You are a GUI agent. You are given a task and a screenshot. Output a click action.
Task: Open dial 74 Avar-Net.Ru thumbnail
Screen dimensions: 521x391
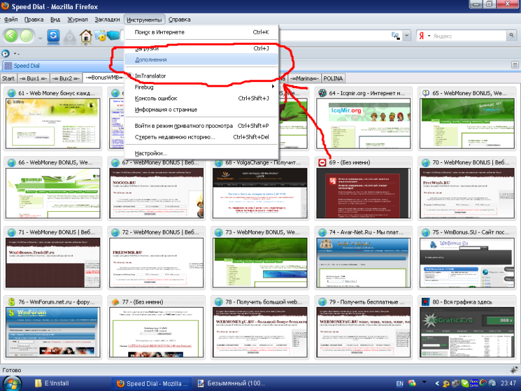(x=363, y=263)
